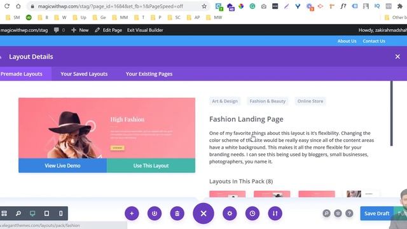This screenshot has height=229, width=407.
Task: Open the SC bookmarks folder
Action: [x=174, y=17]
